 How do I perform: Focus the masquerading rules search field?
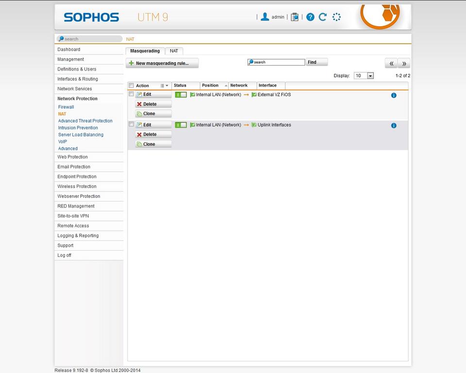pos(276,62)
